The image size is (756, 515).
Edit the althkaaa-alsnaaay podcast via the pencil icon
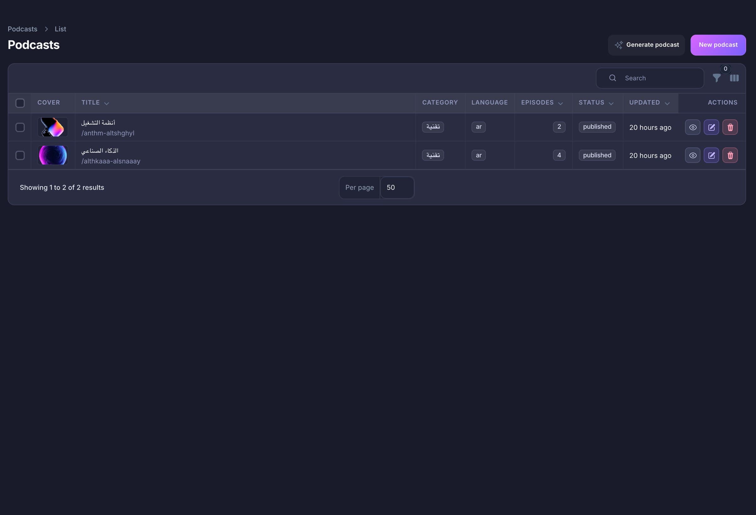(x=712, y=155)
